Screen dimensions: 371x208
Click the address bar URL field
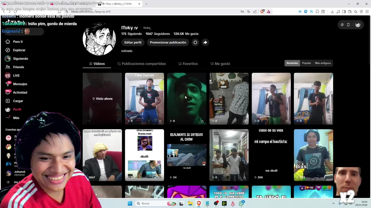[x=151, y=12]
